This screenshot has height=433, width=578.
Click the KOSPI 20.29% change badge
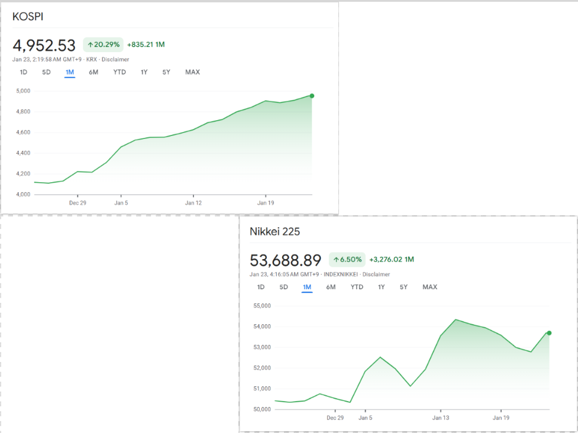pos(104,44)
